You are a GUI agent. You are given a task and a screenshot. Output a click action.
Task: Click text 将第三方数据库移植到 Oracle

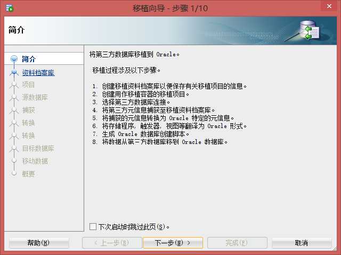click(134, 54)
